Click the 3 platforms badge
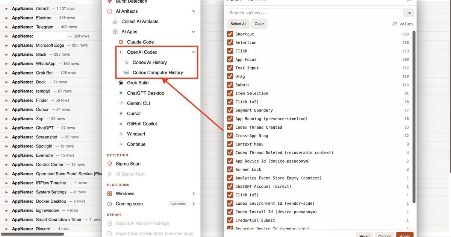The width and height of the screenshot is (451, 237). tap(179, 204)
